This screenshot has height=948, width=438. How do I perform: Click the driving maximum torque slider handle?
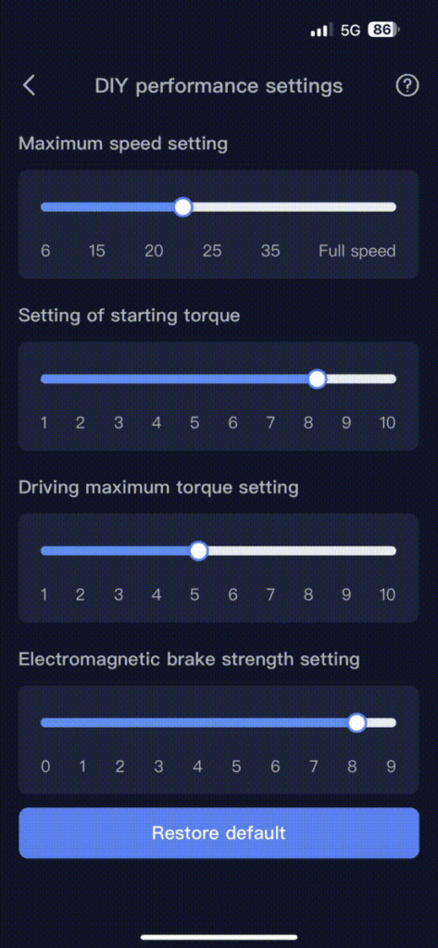(x=198, y=551)
